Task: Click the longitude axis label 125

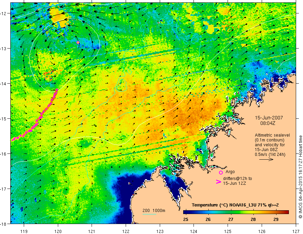Action: coord(228,231)
